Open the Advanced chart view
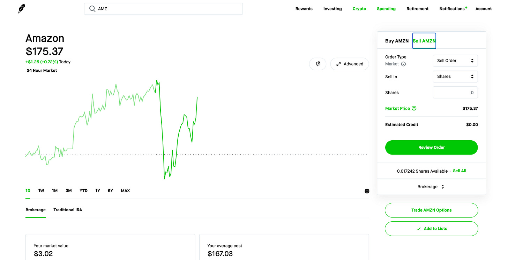Image resolution: width=508 pixels, height=260 pixels. pyautogui.click(x=350, y=64)
